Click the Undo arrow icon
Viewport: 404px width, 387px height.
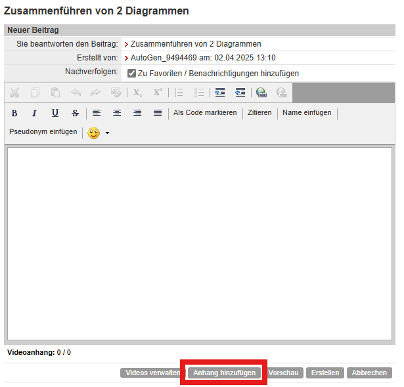(76, 93)
